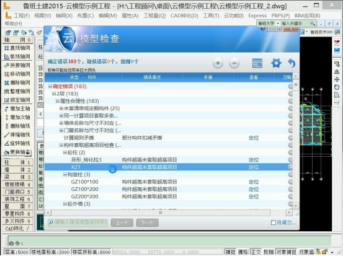Viewport: 343px width, 256px height.
Task: Select 更换轴名 tool
Action: click(17, 152)
